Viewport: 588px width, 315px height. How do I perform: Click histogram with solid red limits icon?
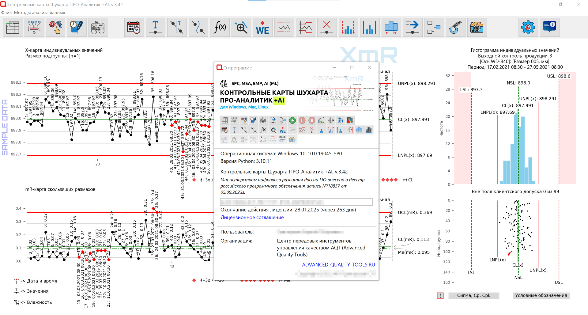pyautogui.click(x=370, y=27)
